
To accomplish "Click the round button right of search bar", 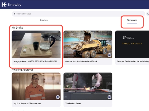I will [x=148, y=14].
